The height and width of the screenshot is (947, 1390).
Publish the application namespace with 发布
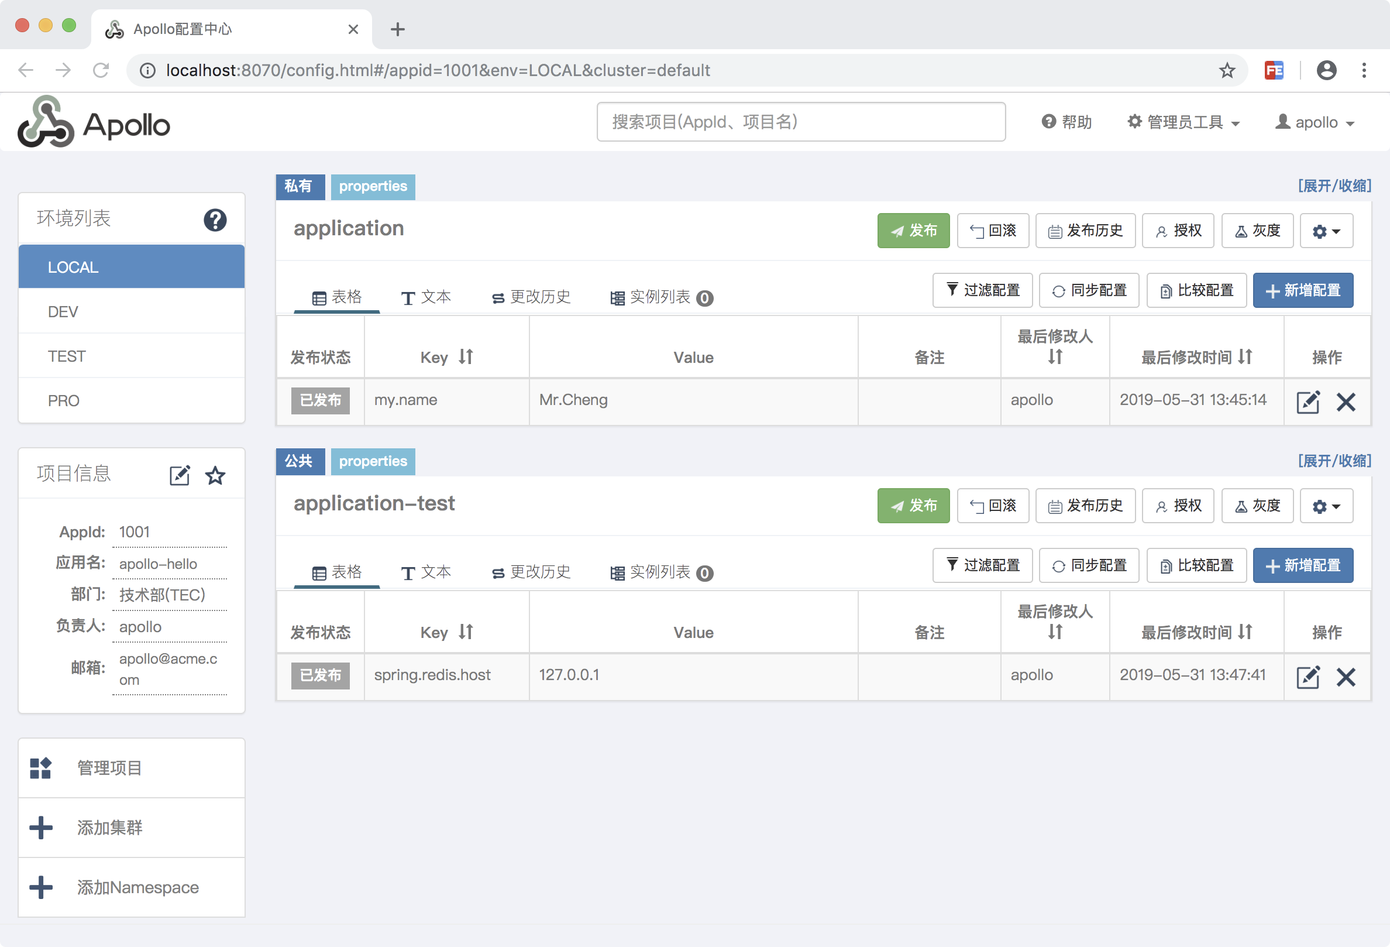tap(913, 231)
